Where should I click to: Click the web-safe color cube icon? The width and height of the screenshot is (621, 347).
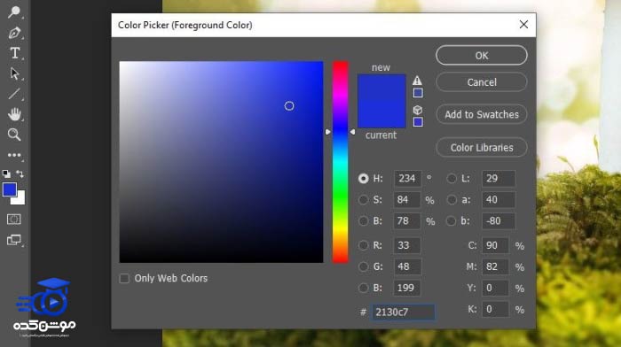pyautogui.click(x=418, y=110)
